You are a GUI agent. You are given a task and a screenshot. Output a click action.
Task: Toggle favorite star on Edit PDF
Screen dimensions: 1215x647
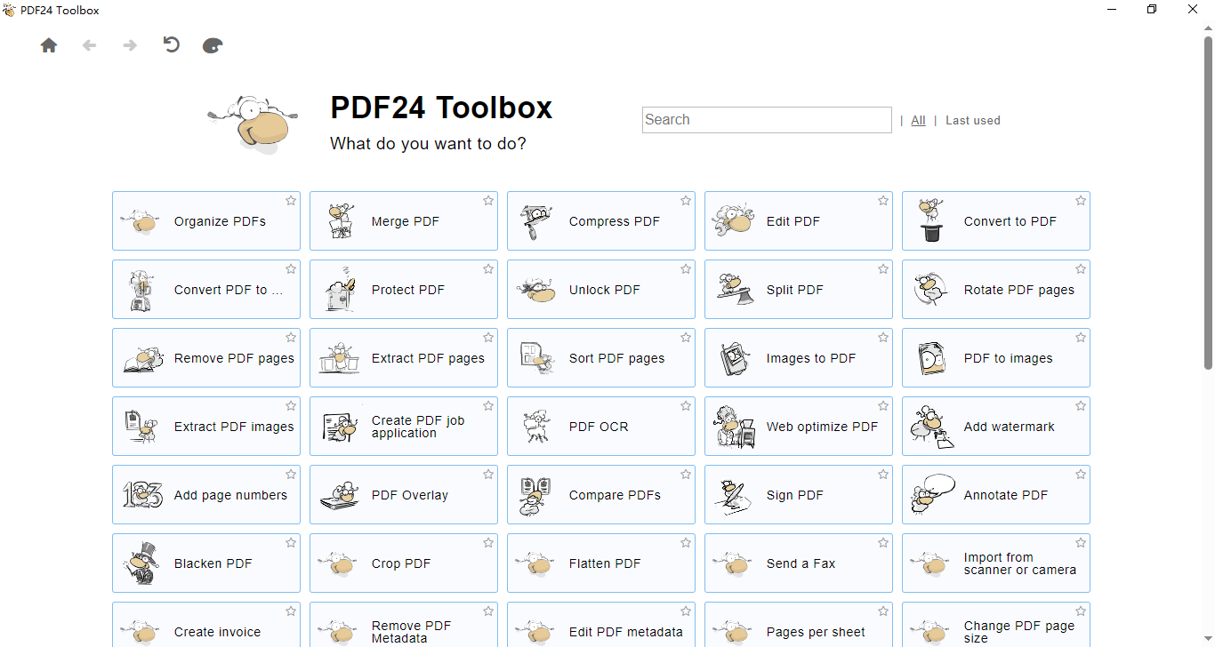[x=883, y=201]
